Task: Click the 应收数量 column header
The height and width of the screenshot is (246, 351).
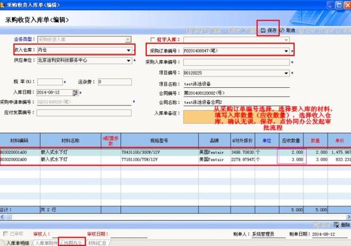Action: coord(291,140)
